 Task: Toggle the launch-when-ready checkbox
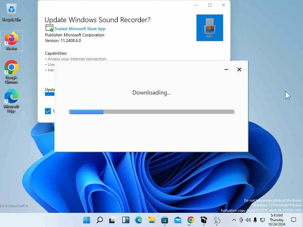click(48, 111)
